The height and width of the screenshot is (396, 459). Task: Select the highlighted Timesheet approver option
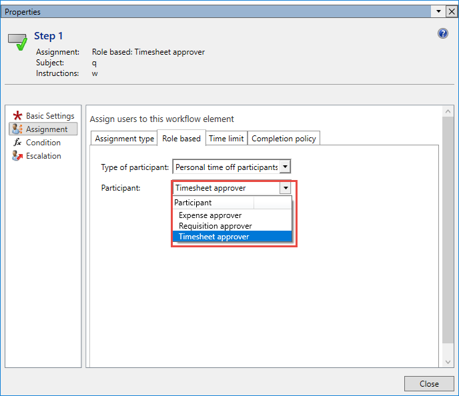click(232, 236)
